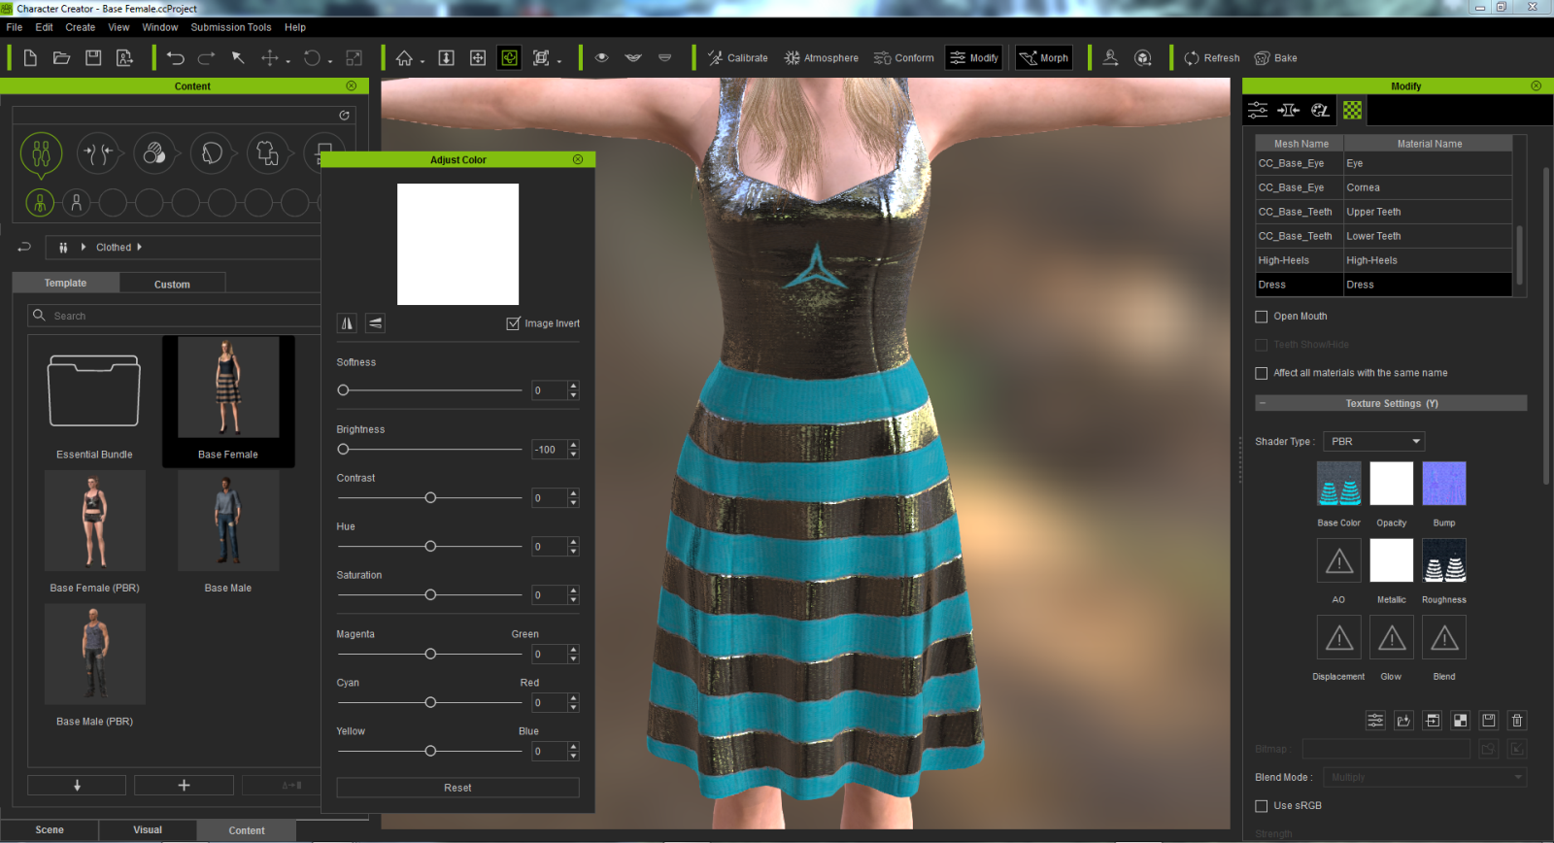1554x843 pixels.
Task: Increase the Brightness value with its spinner
Action: [573, 445]
